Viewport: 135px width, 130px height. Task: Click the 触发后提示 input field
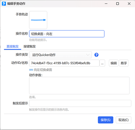tap(80, 103)
